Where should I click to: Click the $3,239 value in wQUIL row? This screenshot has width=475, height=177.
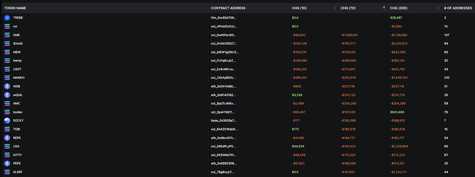[297, 95]
